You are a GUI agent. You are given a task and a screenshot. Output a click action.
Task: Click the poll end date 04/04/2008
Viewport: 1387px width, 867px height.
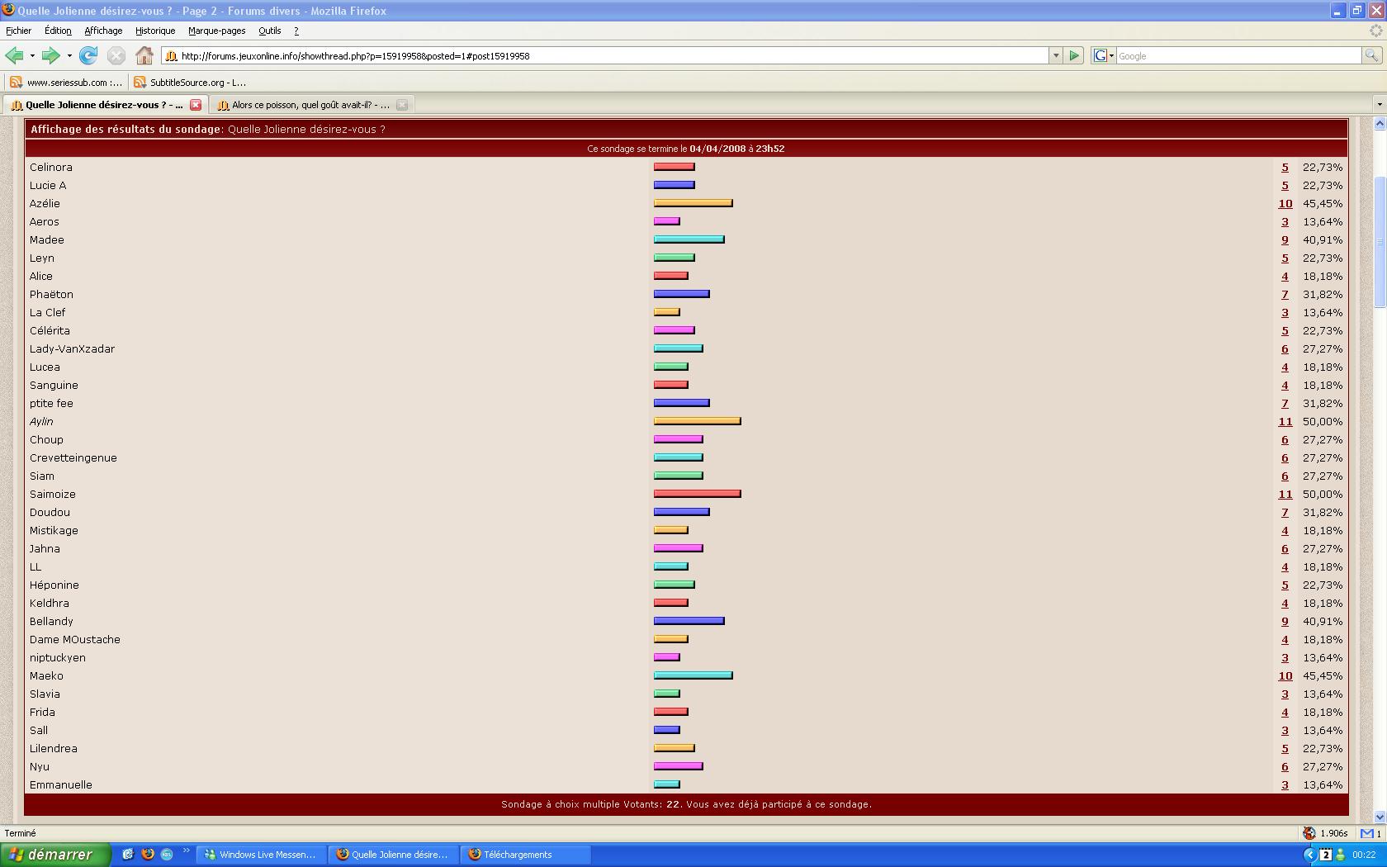pyautogui.click(x=717, y=149)
